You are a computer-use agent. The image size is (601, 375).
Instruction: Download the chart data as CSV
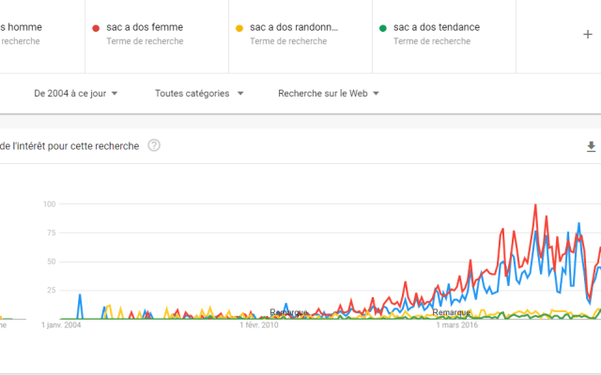[591, 146]
